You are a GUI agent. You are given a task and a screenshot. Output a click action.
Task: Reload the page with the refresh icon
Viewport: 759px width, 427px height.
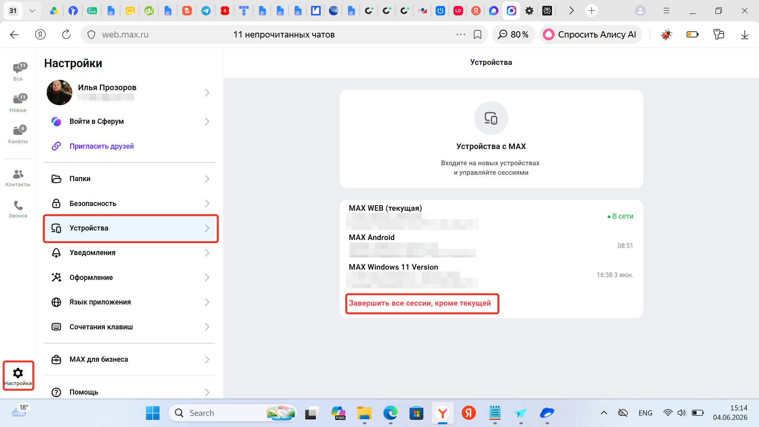66,34
